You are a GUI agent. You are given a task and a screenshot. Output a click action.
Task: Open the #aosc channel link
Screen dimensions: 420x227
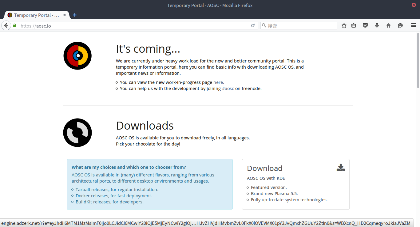tap(228, 89)
